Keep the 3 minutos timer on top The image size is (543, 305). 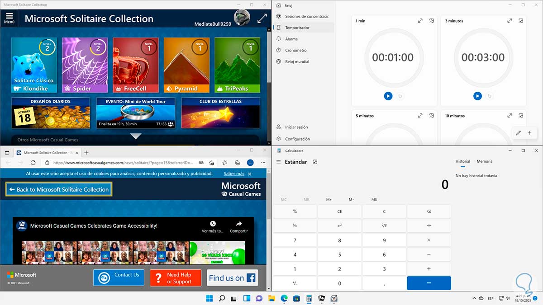(521, 21)
